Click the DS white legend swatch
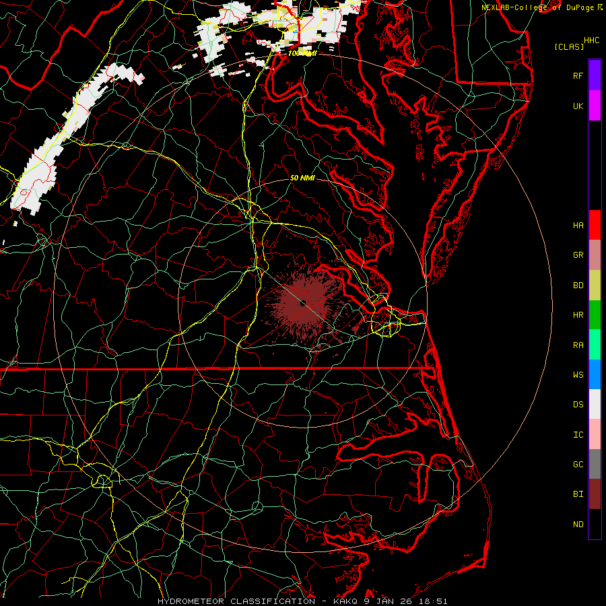 tap(595, 404)
